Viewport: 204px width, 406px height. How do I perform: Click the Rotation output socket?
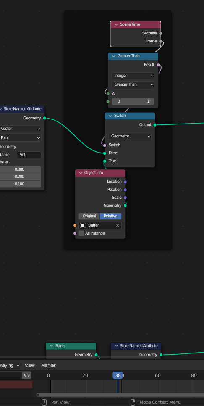(x=125, y=190)
